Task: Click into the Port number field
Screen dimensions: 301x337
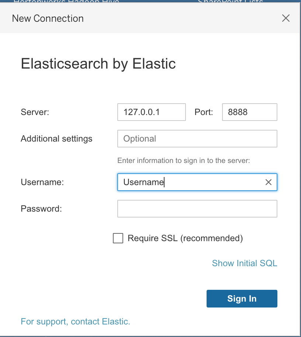Action: pos(249,112)
